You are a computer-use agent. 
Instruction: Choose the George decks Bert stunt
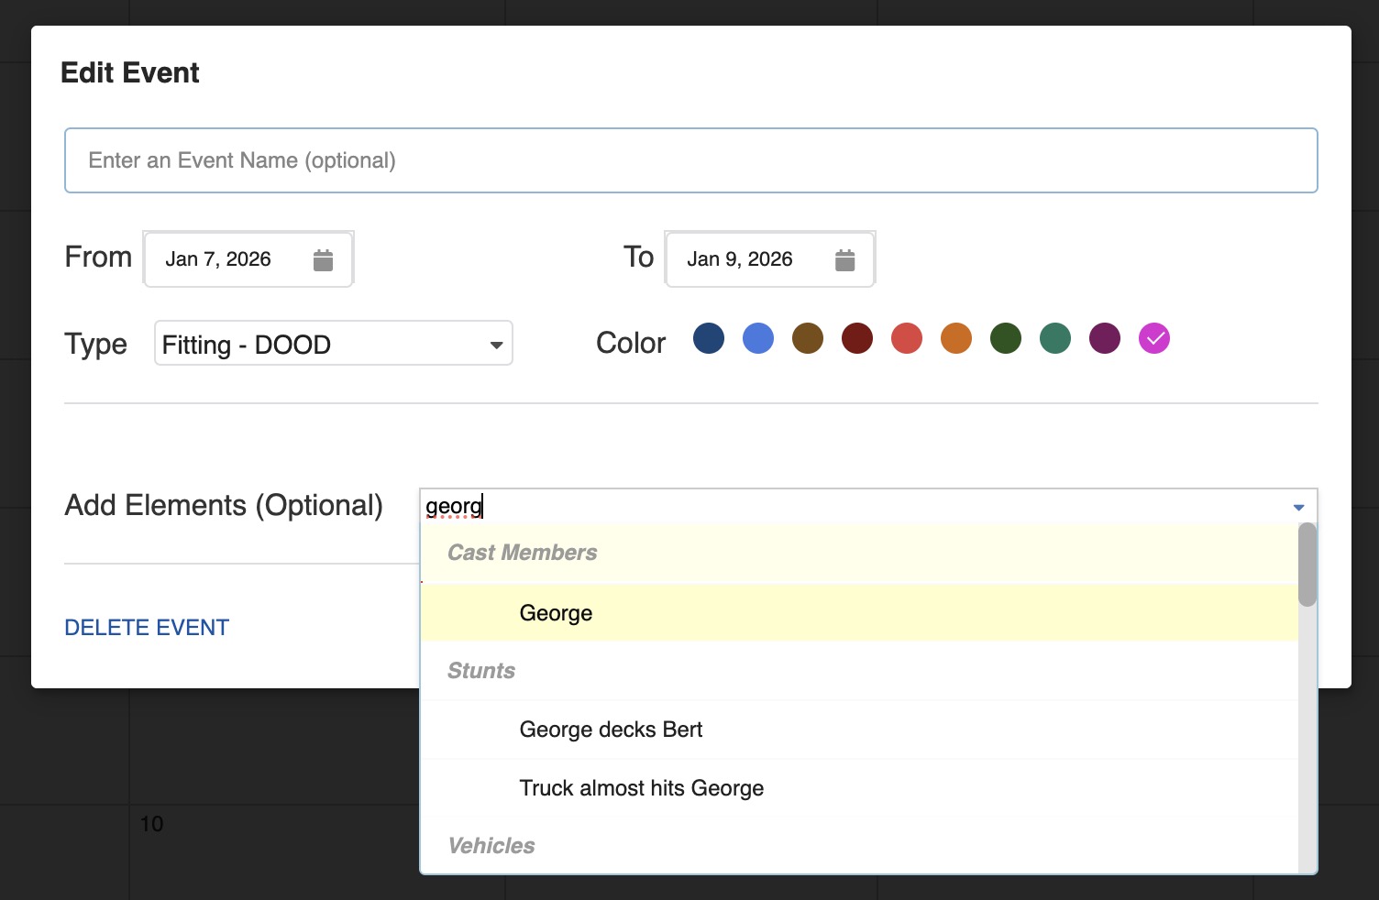click(611, 730)
